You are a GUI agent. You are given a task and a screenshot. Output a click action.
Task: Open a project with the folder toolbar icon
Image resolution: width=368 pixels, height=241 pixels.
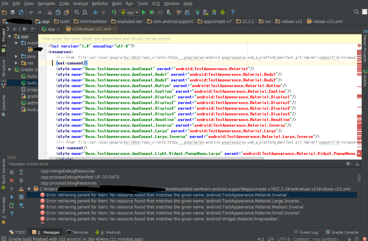4,12
